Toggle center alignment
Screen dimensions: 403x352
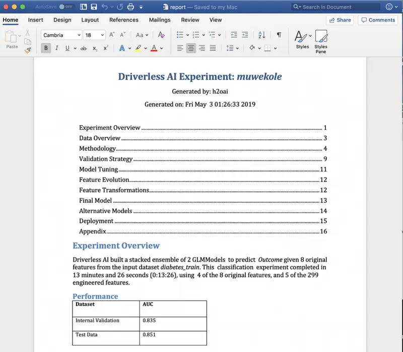pyautogui.click(x=191, y=48)
